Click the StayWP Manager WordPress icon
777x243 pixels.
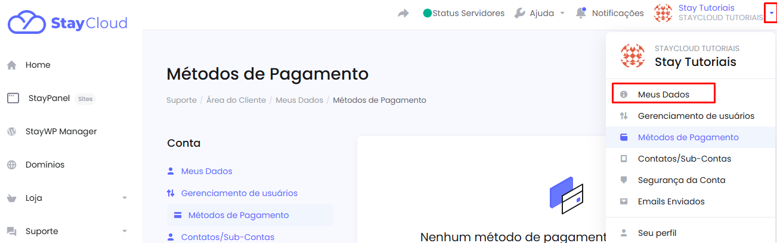coord(11,132)
